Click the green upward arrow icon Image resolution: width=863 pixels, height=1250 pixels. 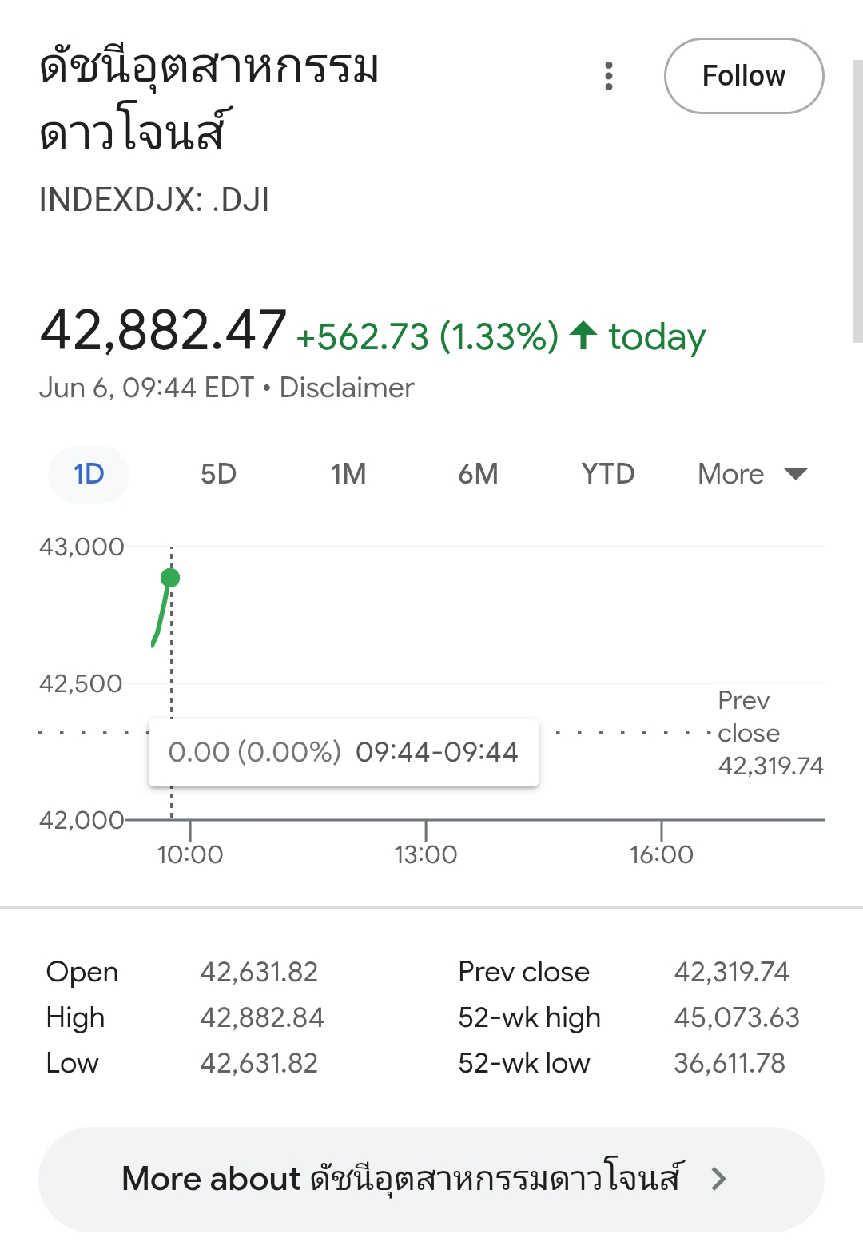click(583, 336)
